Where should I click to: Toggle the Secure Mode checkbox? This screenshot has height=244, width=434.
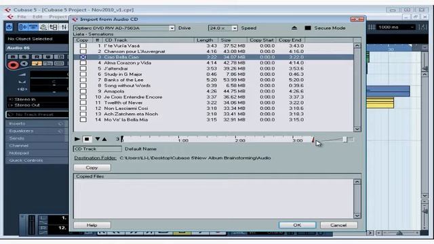(x=307, y=28)
